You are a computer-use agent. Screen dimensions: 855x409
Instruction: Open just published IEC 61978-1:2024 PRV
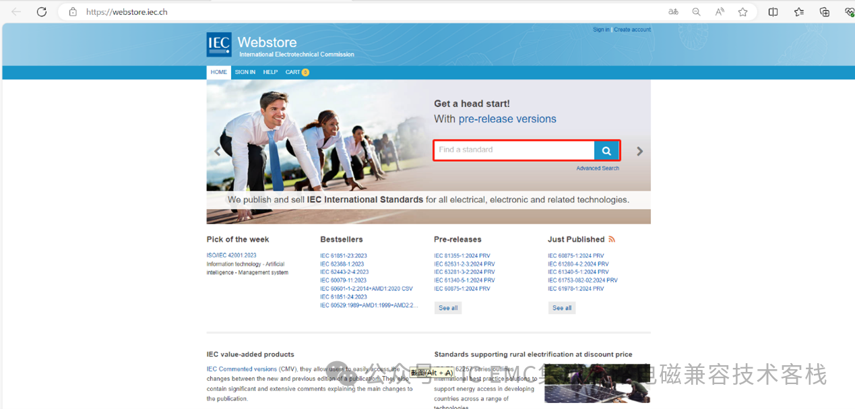[x=576, y=288]
